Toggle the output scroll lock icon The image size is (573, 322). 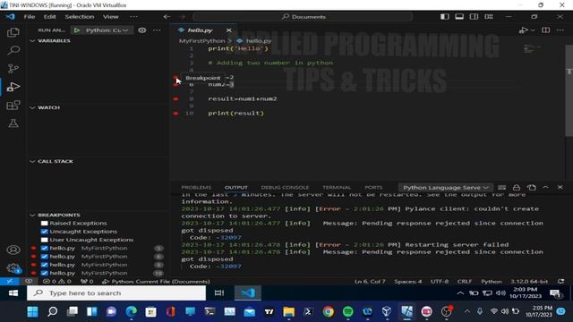(x=517, y=187)
